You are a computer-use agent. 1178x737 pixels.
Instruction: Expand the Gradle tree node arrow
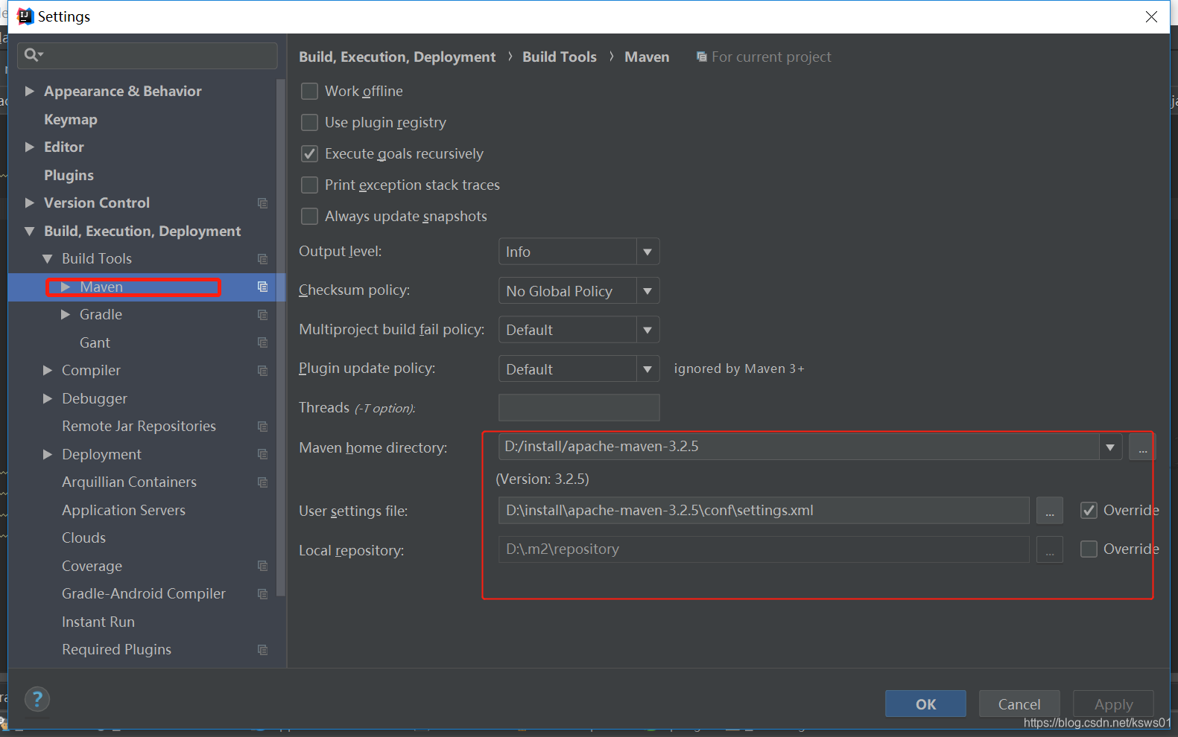point(66,314)
